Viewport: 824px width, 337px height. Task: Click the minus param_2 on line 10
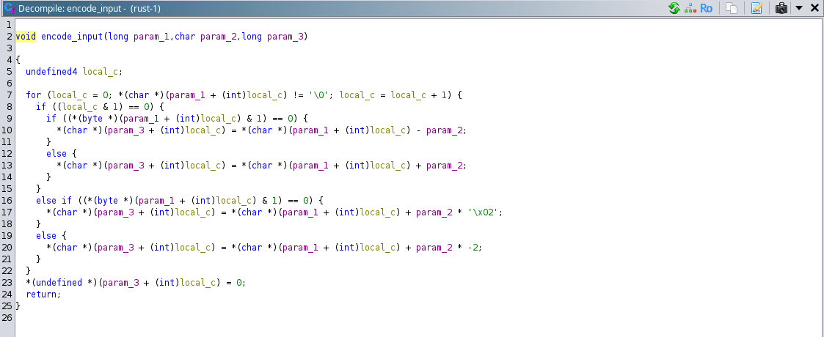pos(440,130)
